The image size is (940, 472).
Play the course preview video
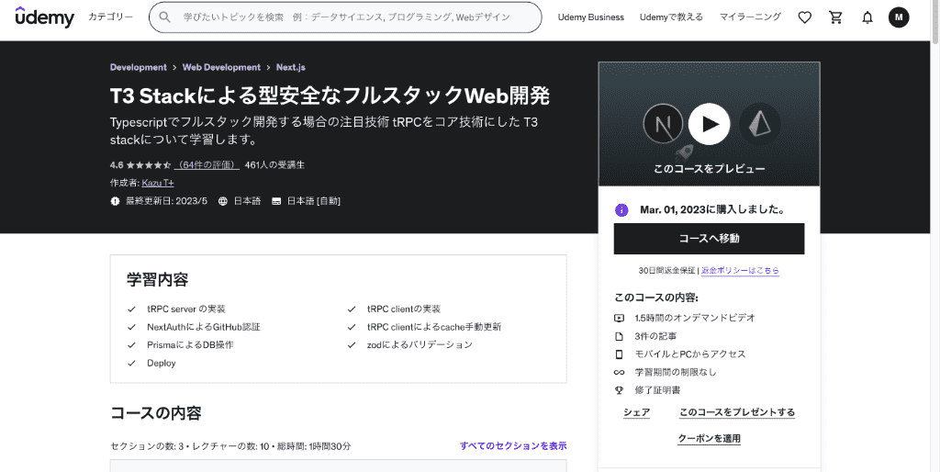(x=710, y=124)
